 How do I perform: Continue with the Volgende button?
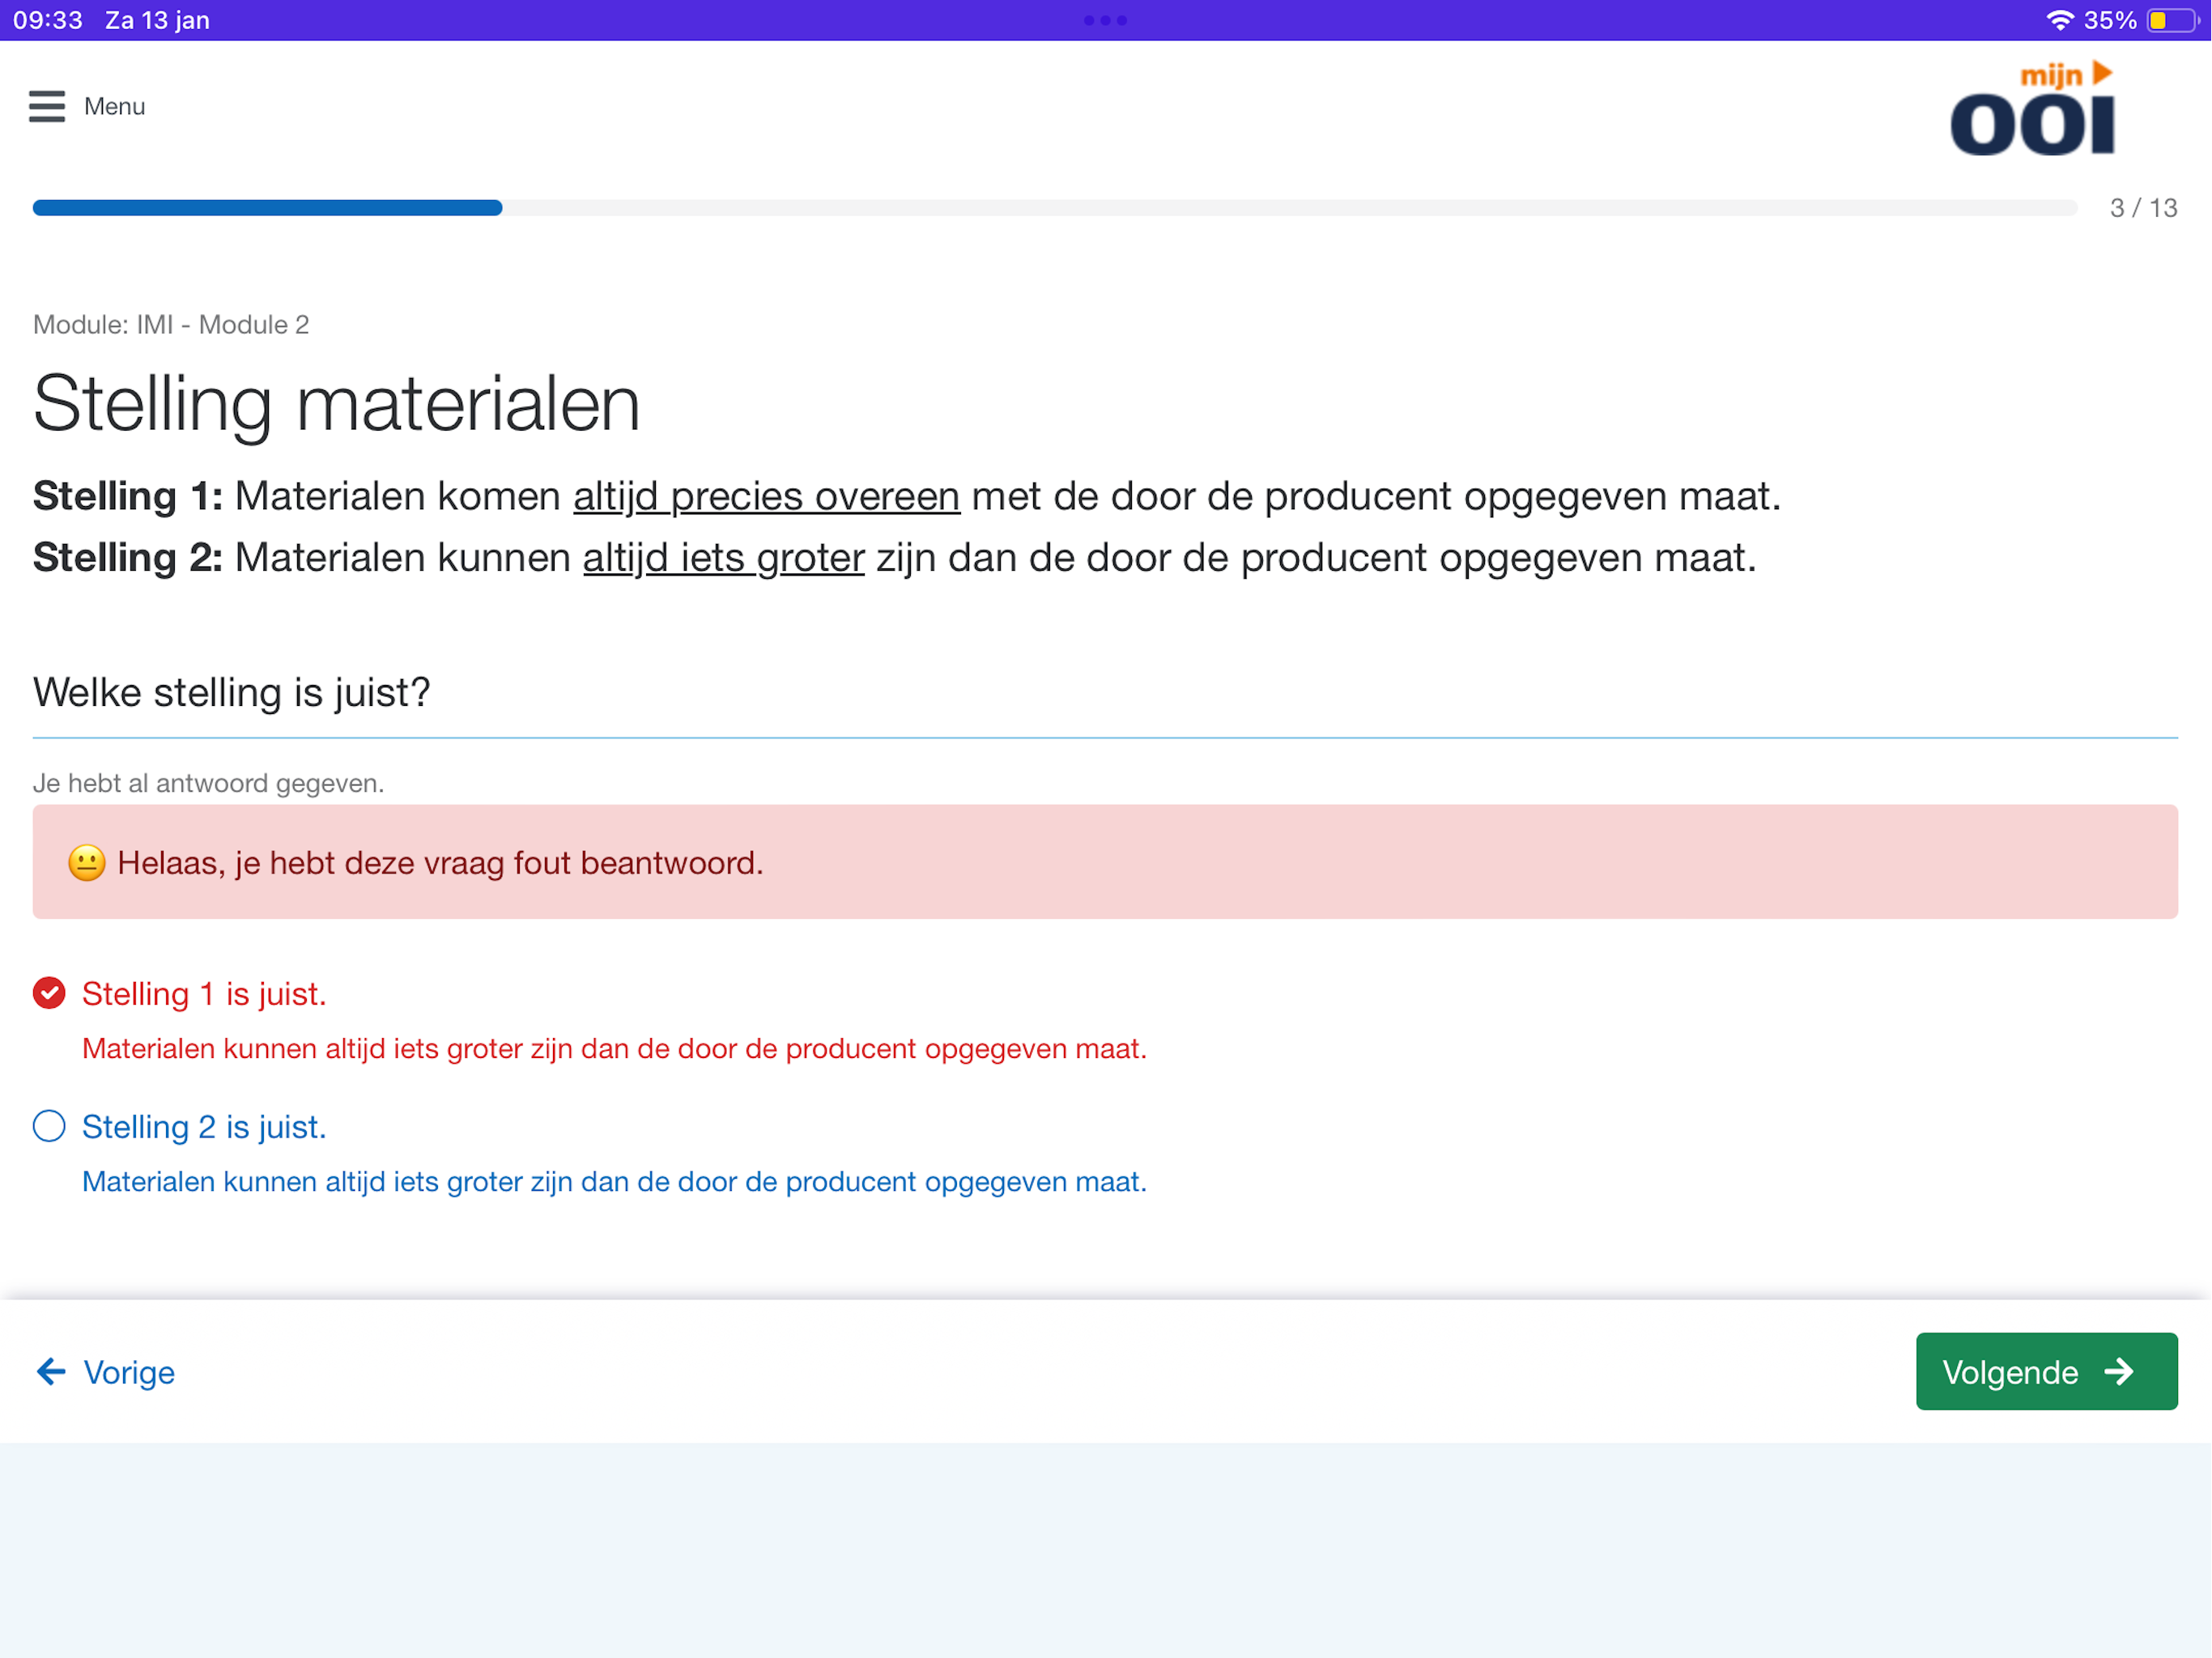click(2046, 1371)
